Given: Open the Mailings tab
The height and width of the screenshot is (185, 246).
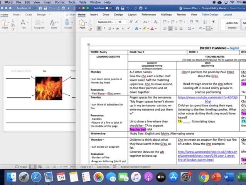Looking at the screenshot, I should pyautogui.click(x=166, y=15).
